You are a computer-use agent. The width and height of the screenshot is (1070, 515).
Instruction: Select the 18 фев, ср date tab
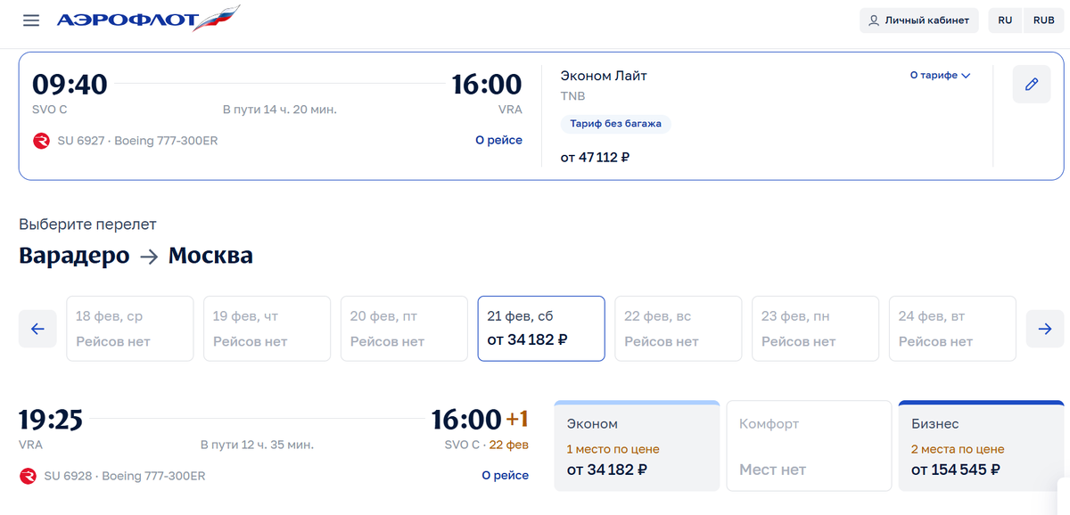coord(130,329)
